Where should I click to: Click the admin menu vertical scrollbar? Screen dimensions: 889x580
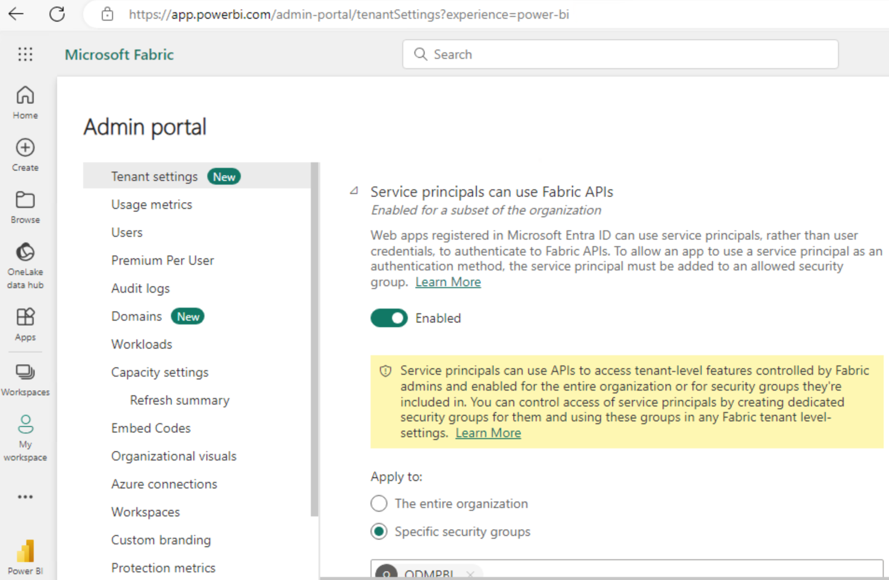[x=314, y=339]
